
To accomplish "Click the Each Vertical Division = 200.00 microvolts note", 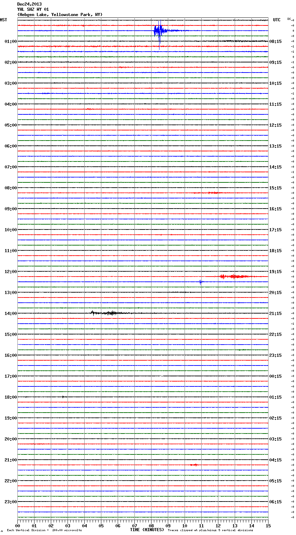I will [45, 530].
